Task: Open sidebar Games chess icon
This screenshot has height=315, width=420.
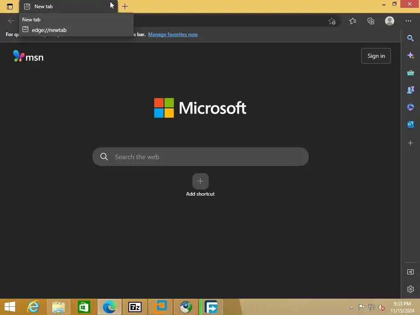Action: point(410,90)
